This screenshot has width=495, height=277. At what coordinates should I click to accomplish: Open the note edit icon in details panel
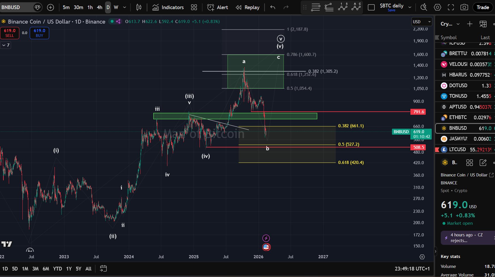click(483, 163)
